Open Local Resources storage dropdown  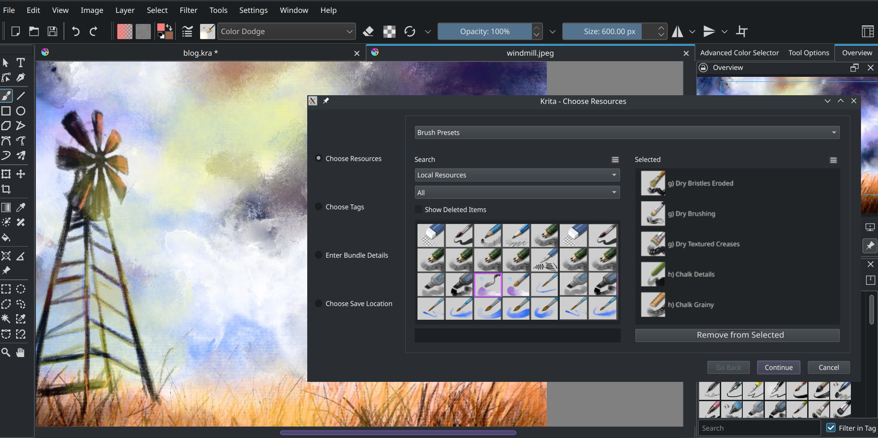pos(517,175)
